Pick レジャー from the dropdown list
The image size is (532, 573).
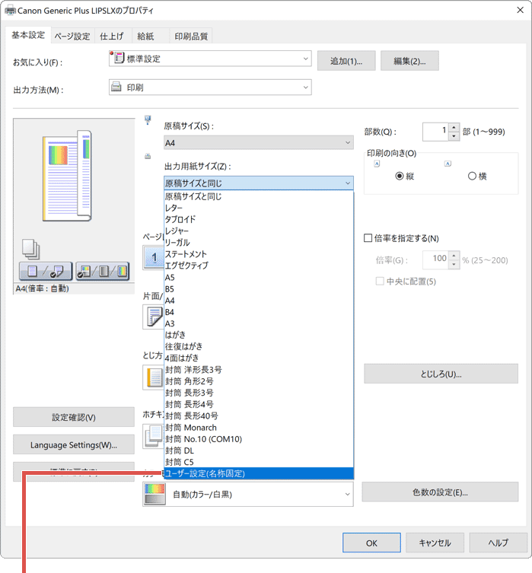pos(259,231)
